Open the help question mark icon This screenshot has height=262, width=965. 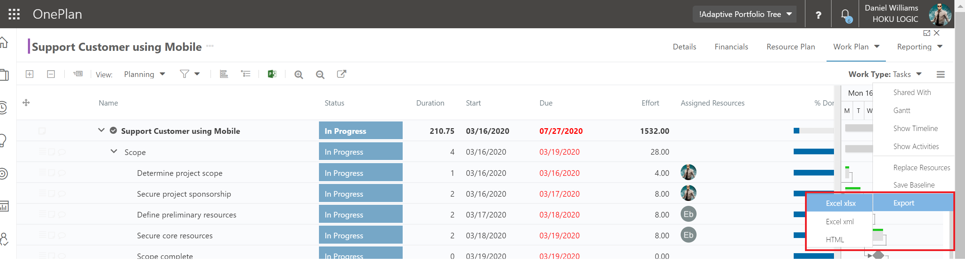[x=818, y=14]
